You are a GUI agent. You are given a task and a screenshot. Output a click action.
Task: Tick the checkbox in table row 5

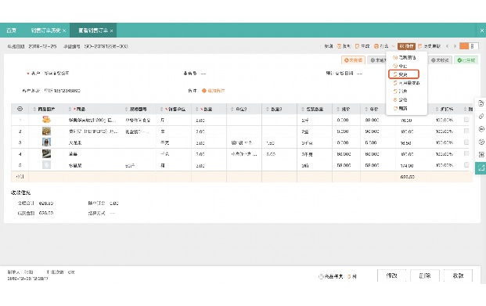466,165
